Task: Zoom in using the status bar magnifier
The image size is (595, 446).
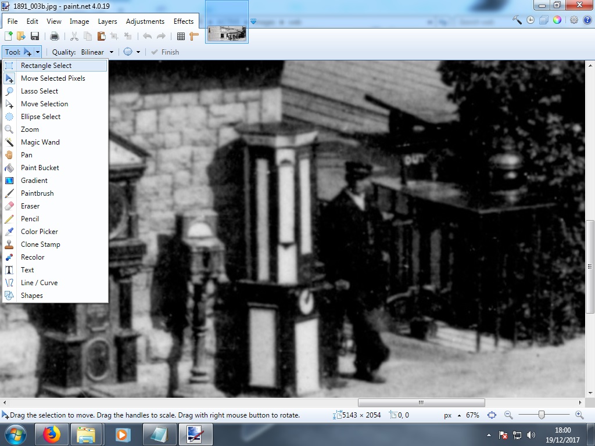Action: (579, 415)
